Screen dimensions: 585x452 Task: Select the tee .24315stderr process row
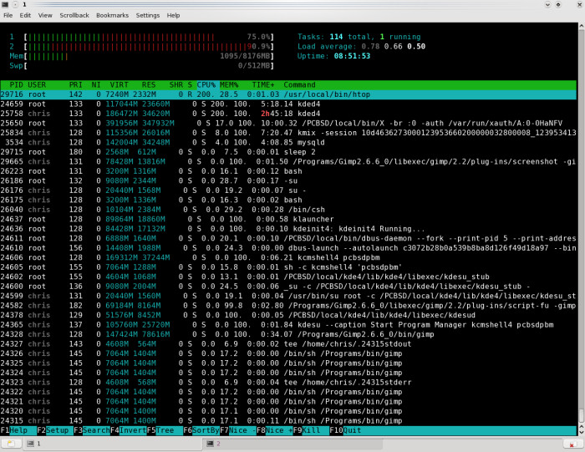click(x=288, y=383)
